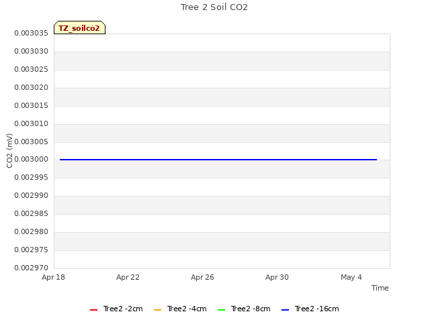Click the 0.003005 y-axis label
Viewport: 430px width, 322px height.
pos(32,142)
